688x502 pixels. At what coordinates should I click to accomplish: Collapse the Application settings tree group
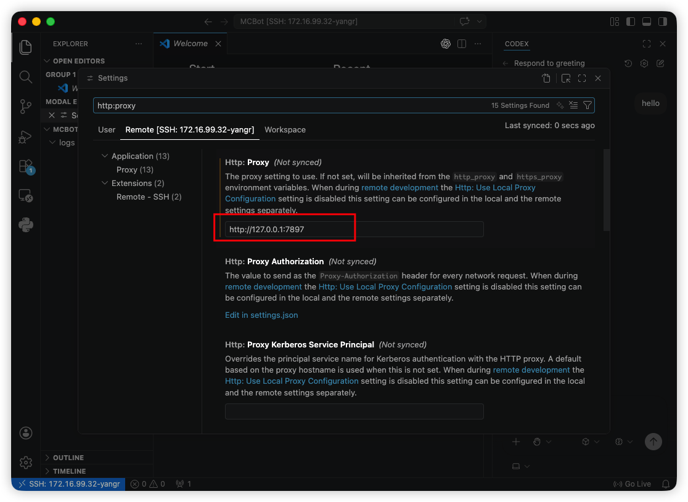click(104, 156)
